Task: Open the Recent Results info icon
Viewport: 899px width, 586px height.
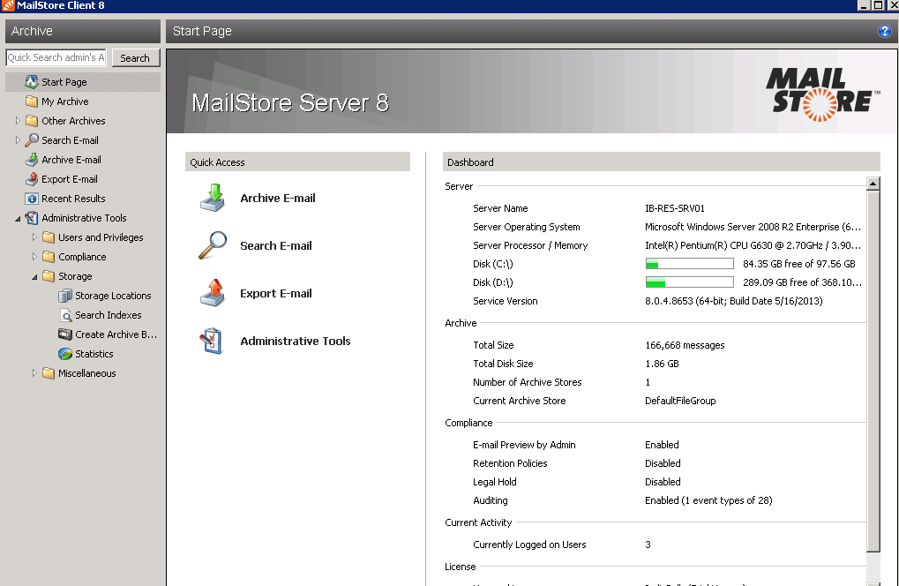Action: (x=32, y=199)
